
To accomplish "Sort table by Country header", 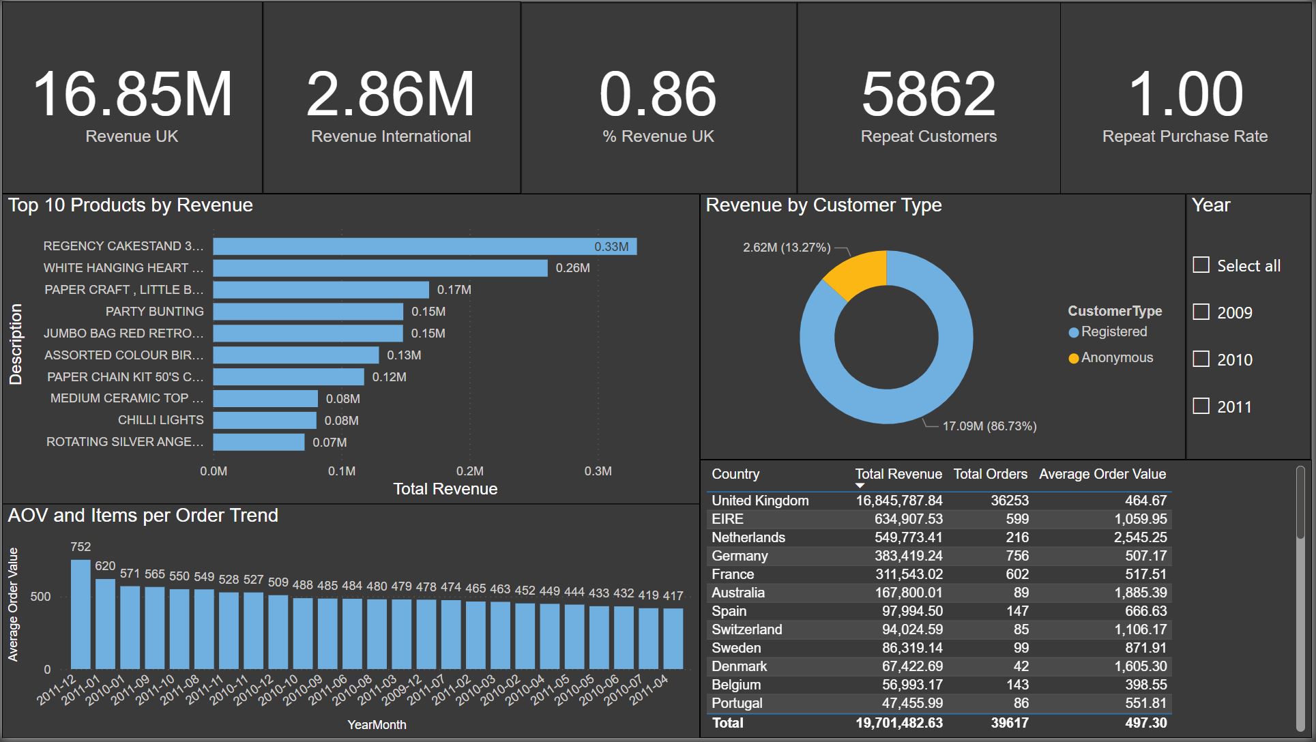I will click(x=735, y=474).
